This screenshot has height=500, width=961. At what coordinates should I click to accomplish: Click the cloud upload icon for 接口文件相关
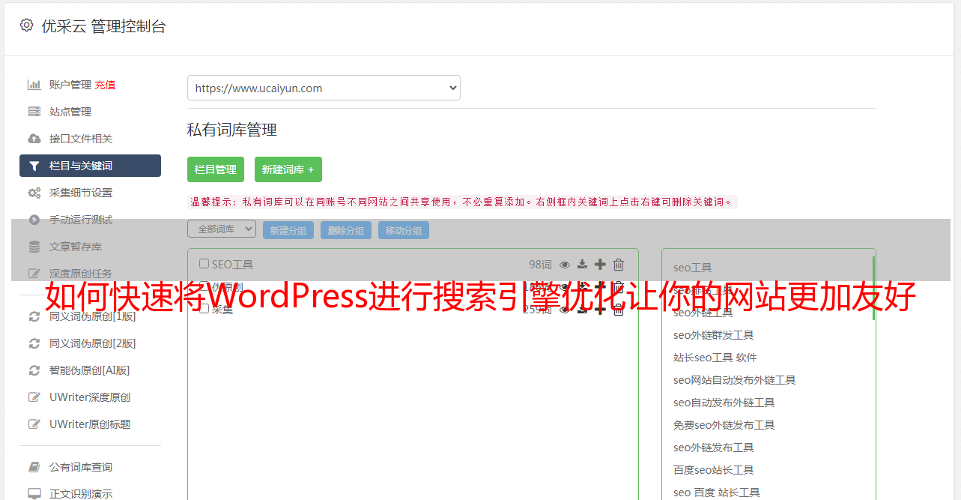click(34, 139)
